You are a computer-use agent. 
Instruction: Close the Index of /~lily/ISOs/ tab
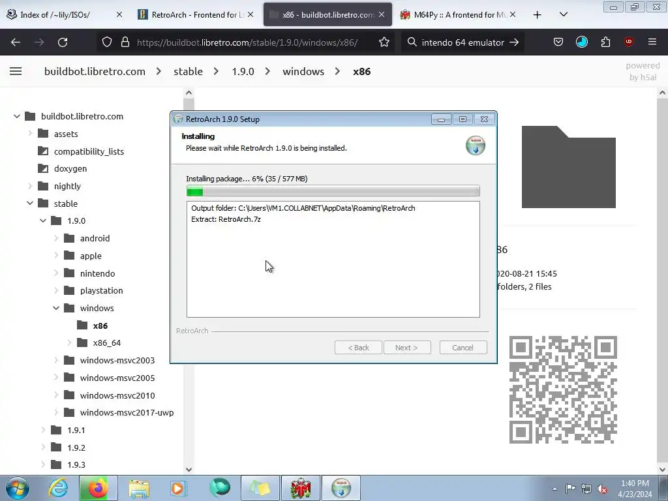point(119,15)
